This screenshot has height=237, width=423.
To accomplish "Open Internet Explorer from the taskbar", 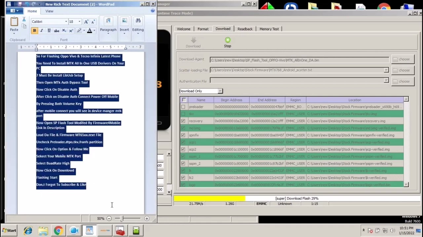I will (28, 230).
